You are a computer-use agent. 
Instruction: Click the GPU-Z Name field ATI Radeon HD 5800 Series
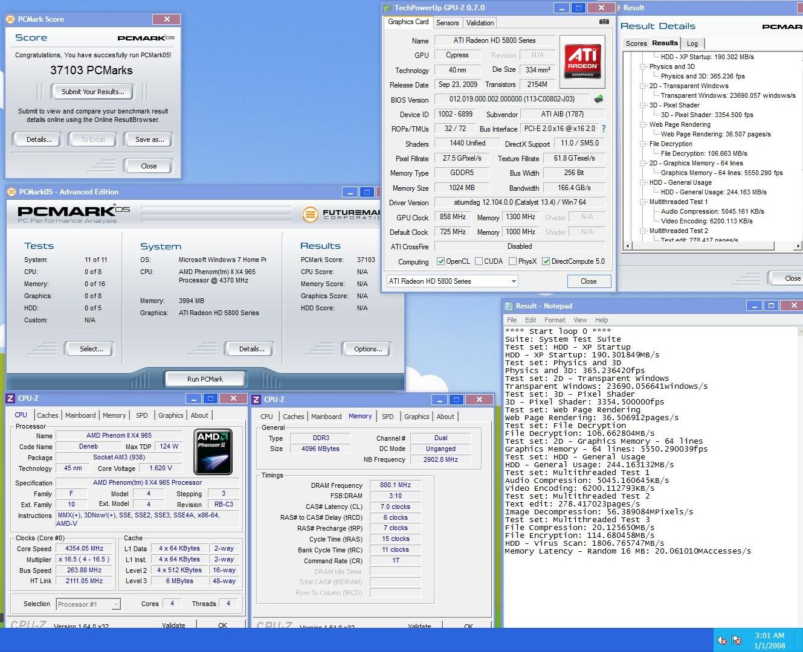coord(494,40)
